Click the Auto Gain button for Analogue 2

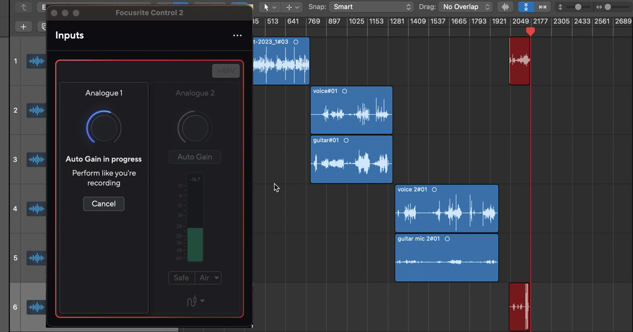click(195, 157)
